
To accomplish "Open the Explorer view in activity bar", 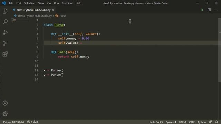I will (5, 11).
